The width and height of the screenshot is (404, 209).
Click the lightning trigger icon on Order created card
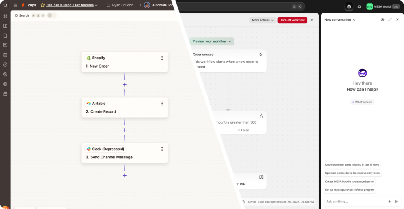(261, 55)
